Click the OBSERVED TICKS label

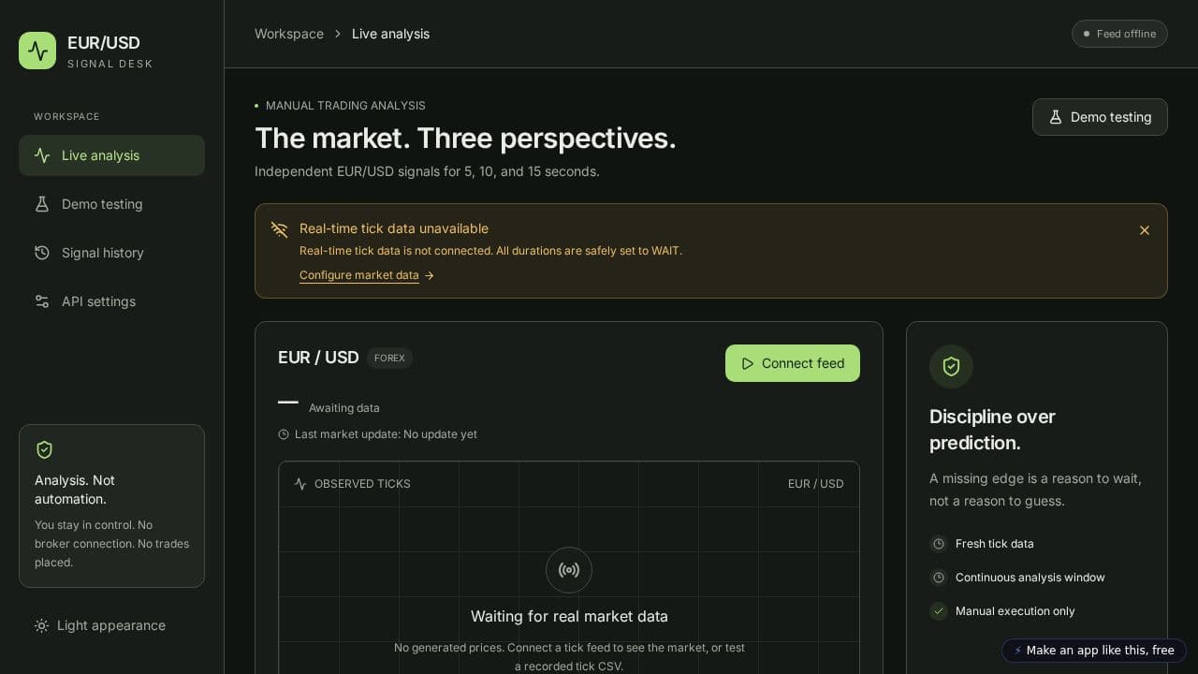362,484
